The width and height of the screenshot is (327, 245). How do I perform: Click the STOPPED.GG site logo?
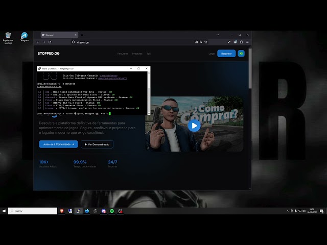point(49,53)
